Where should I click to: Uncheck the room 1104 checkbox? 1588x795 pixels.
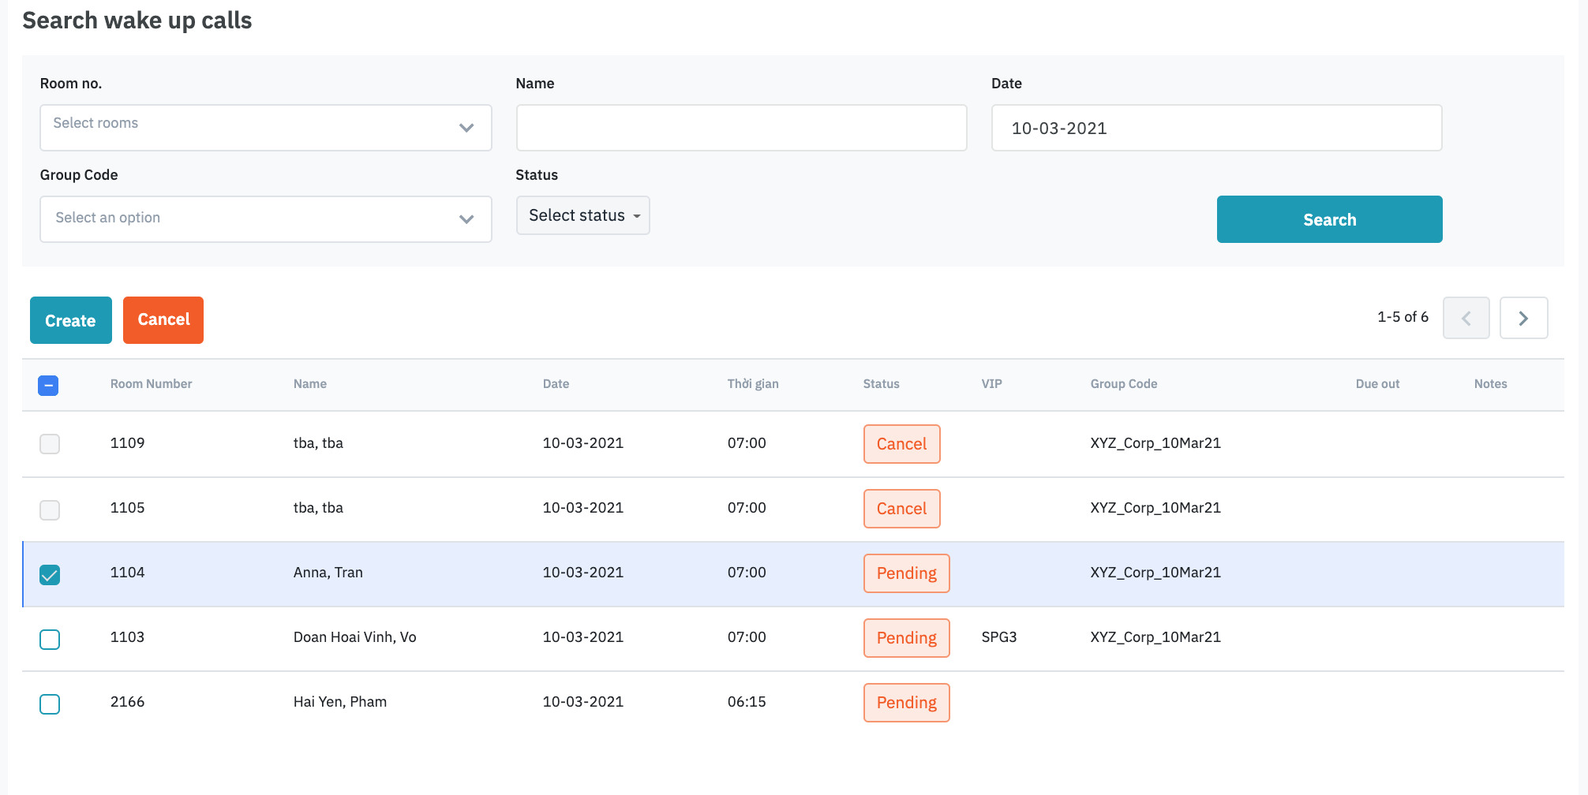pyautogui.click(x=50, y=574)
